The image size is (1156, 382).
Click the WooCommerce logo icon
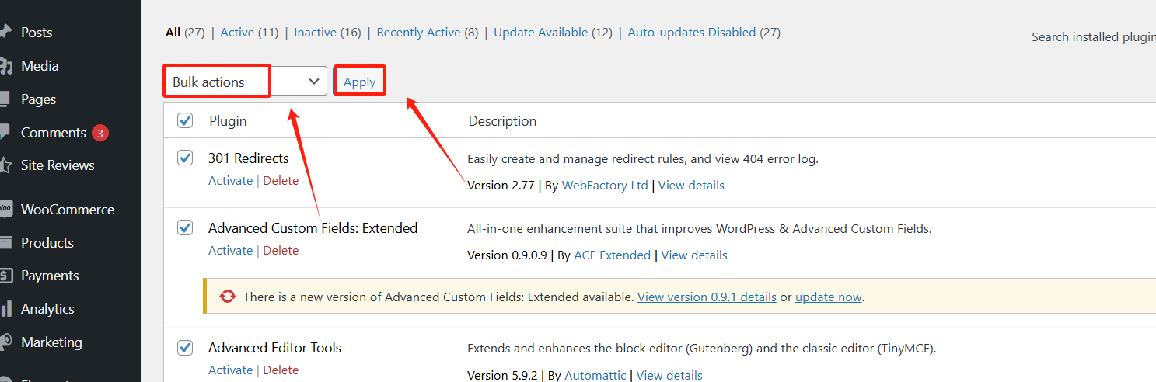(5, 210)
